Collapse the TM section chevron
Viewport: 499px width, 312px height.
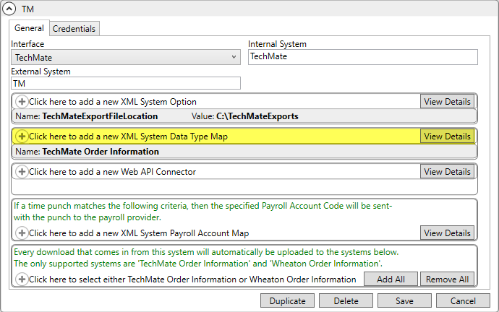pos(9,9)
